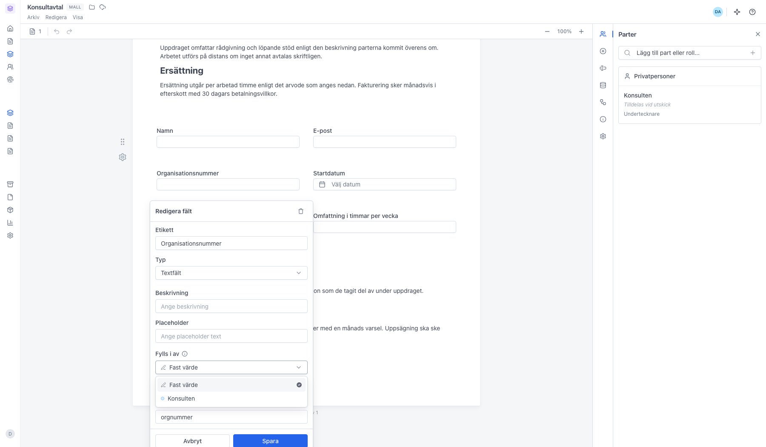Open the Startdatum date picker
The height and width of the screenshot is (447, 766).
tap(385, 184)
